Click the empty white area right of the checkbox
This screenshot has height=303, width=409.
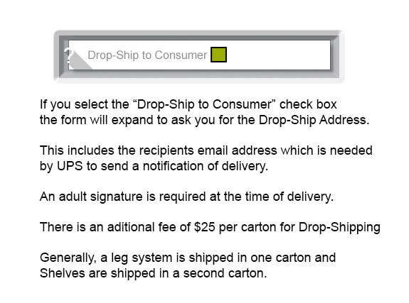tap(278, 55)
